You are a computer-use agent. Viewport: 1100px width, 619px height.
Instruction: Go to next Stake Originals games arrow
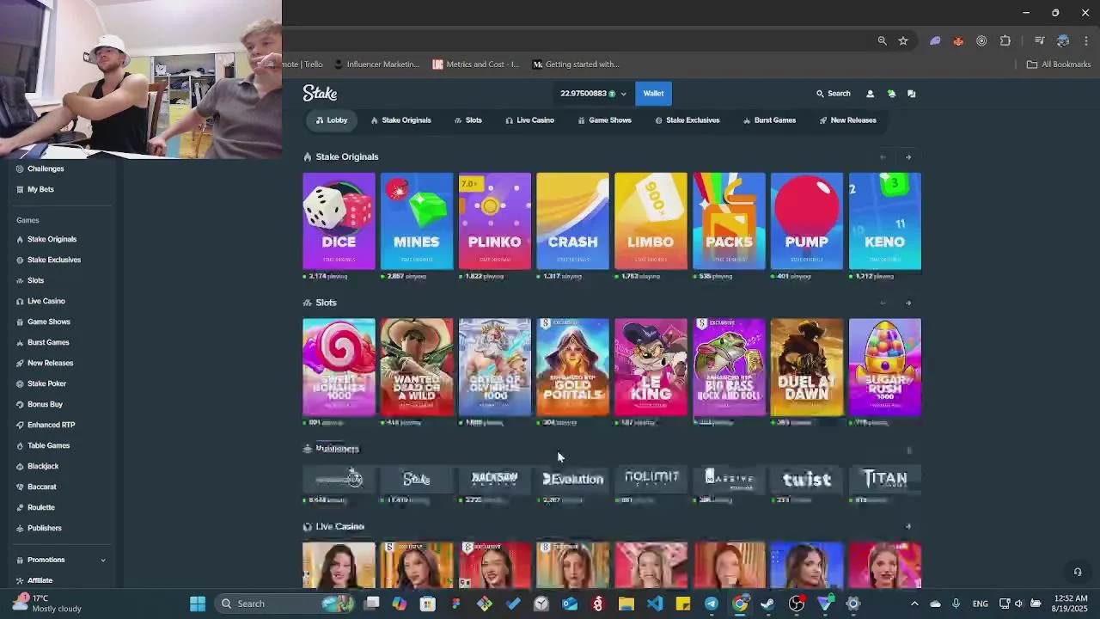[908, 157]
